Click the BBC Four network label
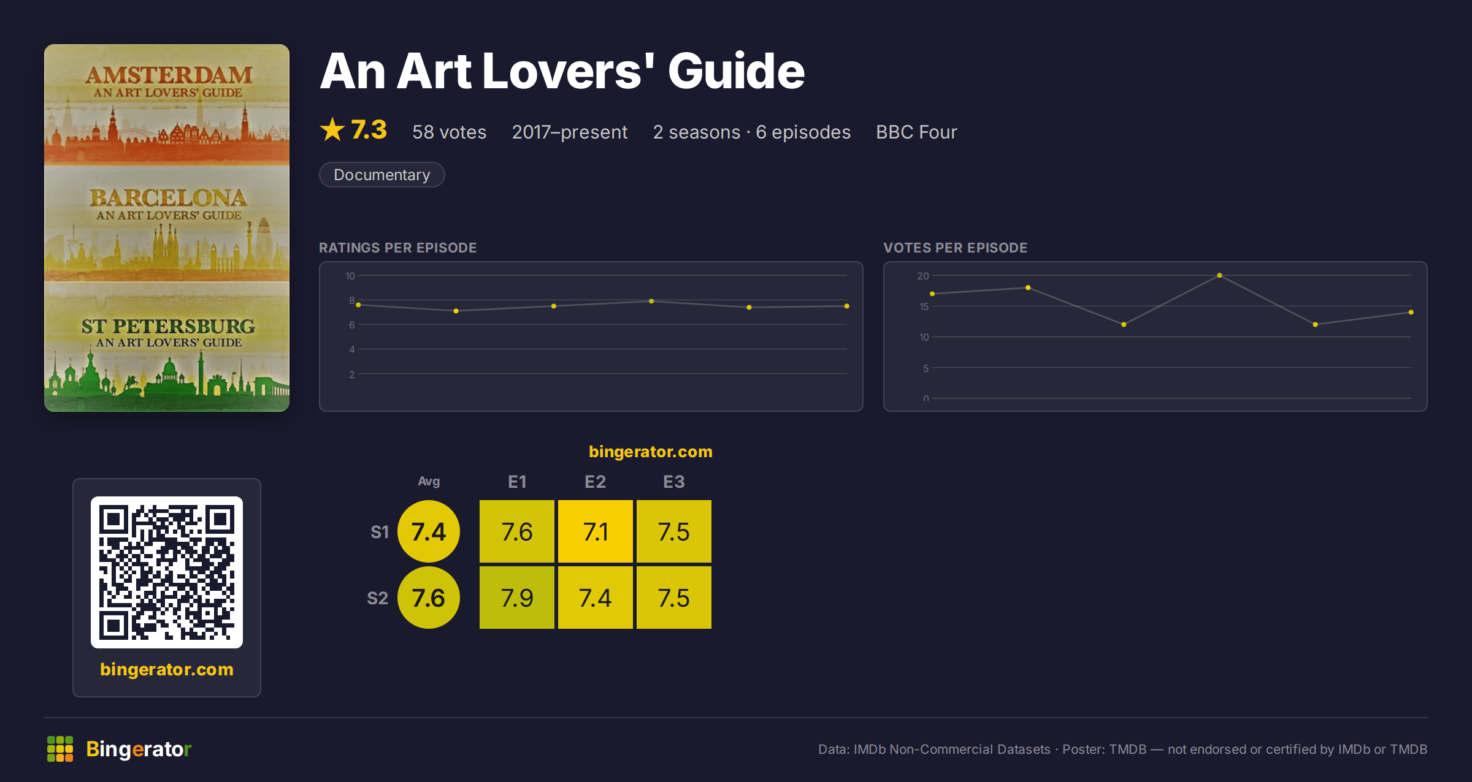The height and width of the screenshot is (782, 1472). coord(916,132)
